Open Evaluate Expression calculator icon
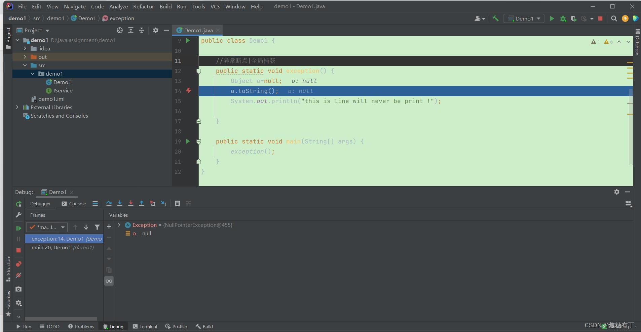 point(178,203)
